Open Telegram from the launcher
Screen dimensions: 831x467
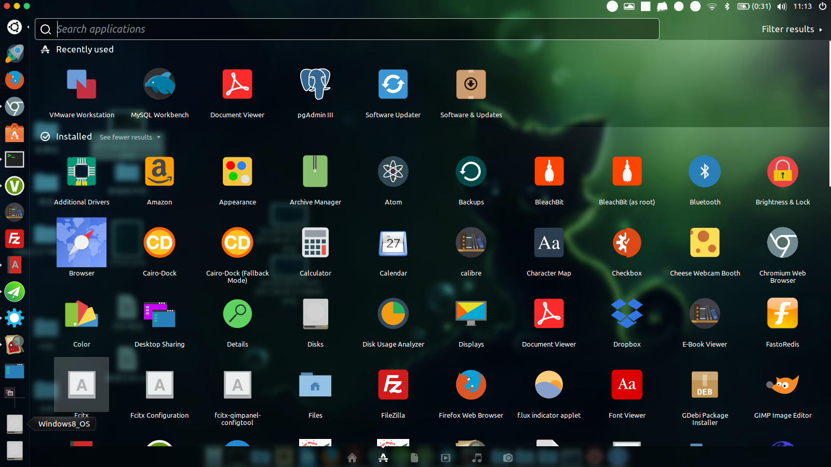click(15, 292)
